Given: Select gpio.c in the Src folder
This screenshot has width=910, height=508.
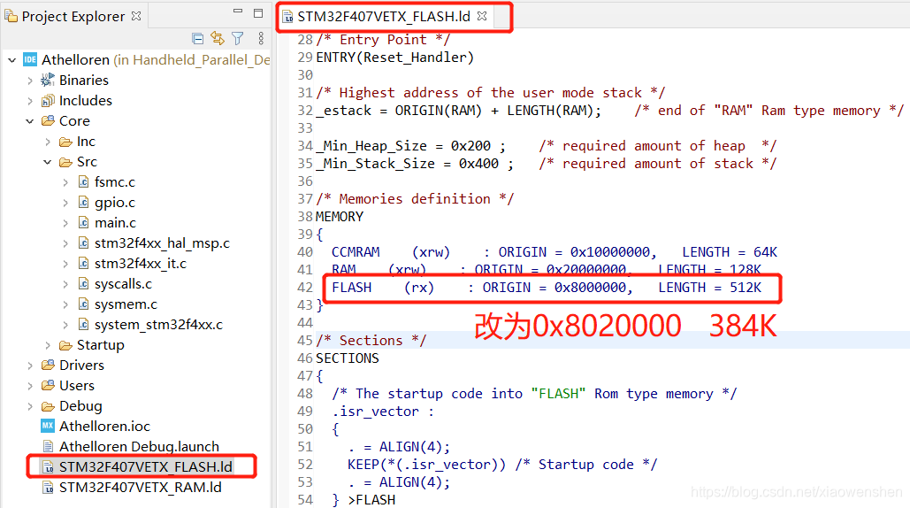Looking at the screenshot, I should (115, 203).
